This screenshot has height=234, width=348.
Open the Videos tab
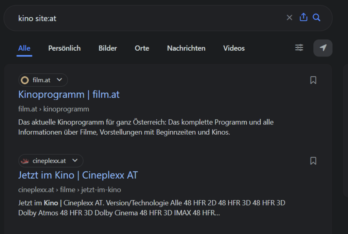coord(234,48)
